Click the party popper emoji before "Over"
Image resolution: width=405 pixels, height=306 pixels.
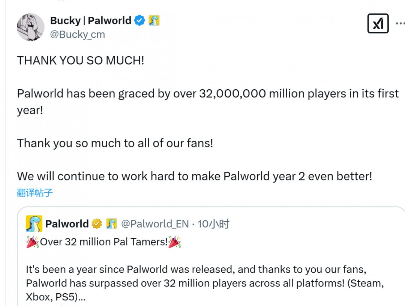32,242
